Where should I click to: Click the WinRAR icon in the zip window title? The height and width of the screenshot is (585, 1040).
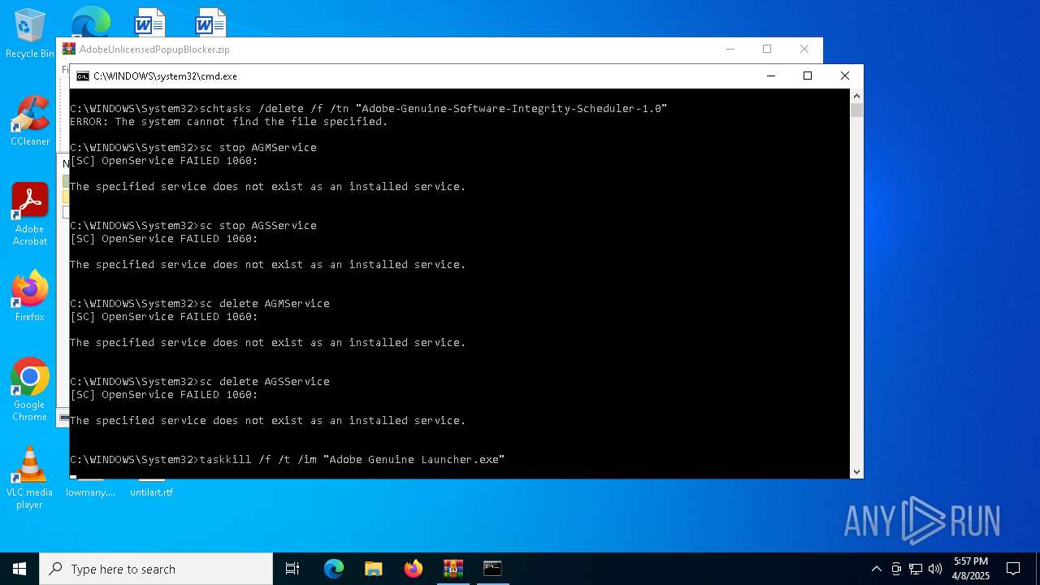[x=69, y=49]
